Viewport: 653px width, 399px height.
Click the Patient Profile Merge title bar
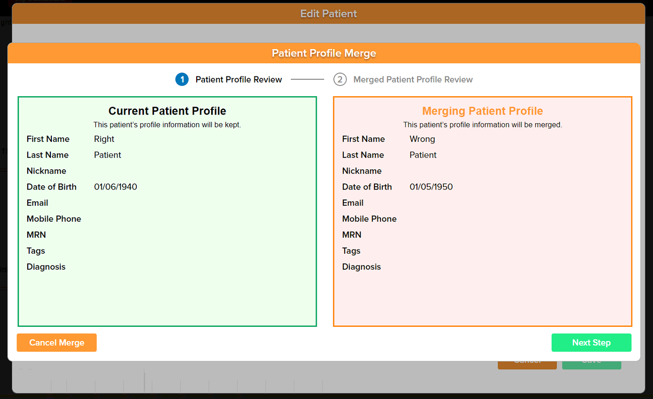pyautogui.click(x=324, y=53)
